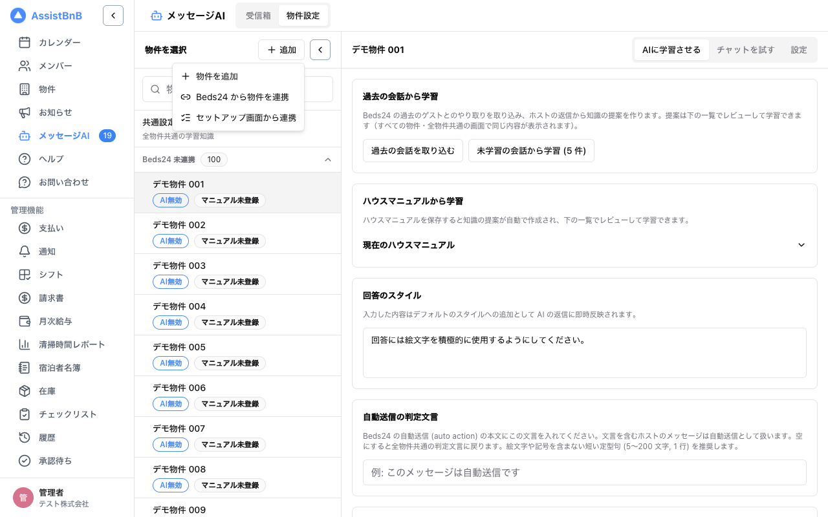Choose Beds24 から物件を連携 menu item
The height and width of the screenshot is (517, 828).
tap(238, 97)
